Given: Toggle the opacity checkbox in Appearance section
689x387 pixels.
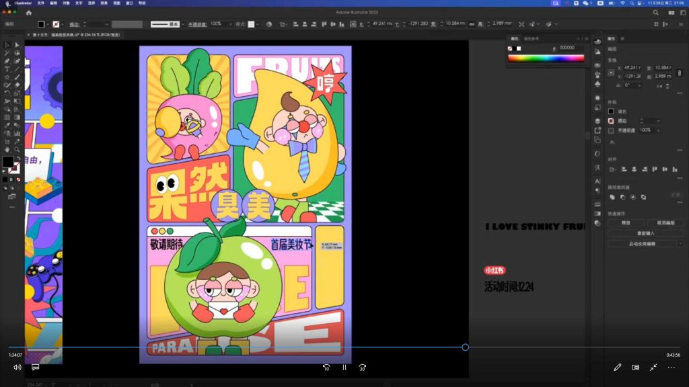Looking at the screenshot, I should (x=610, y=131).
